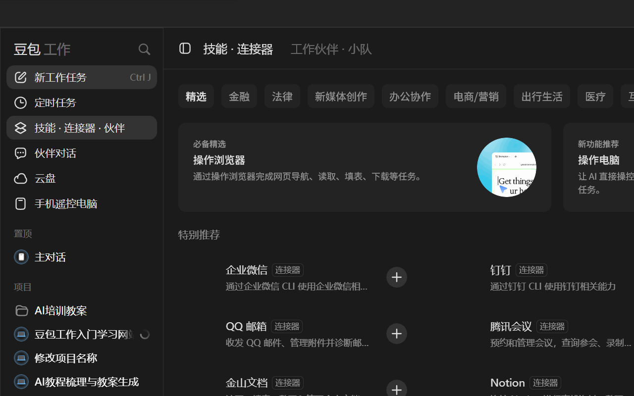Click the 主对话 avatar icon

point(21,257)
